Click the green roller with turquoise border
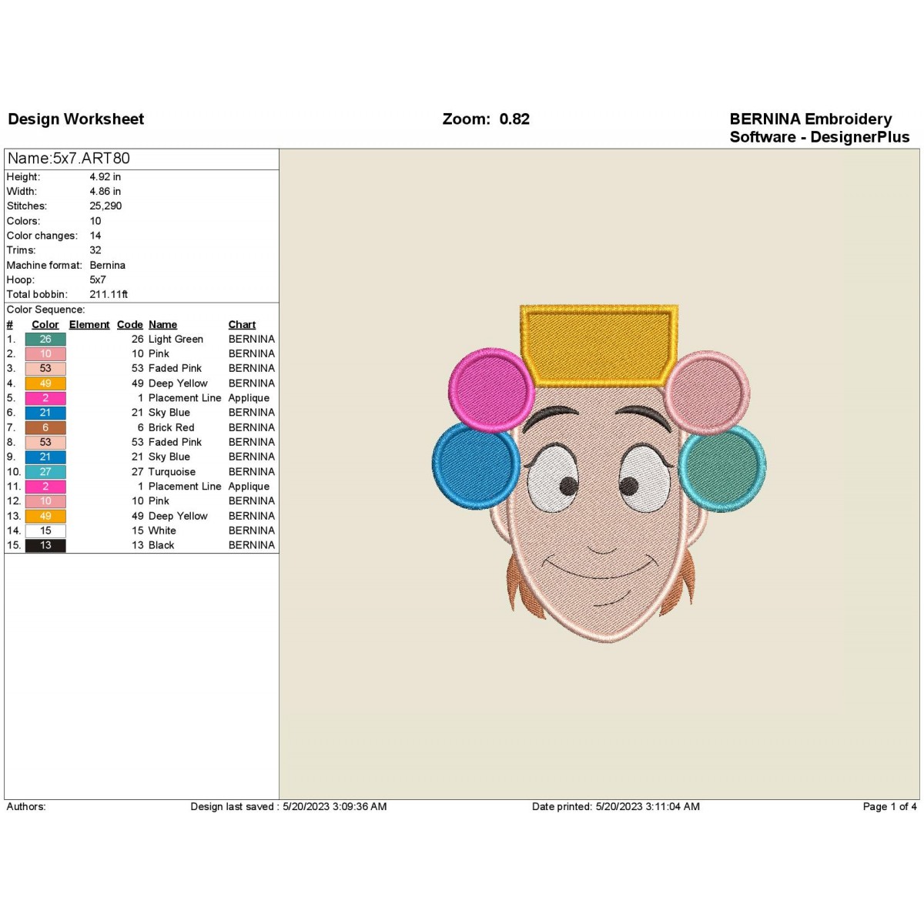The height and width of the screenshot is (924, 924). pos(722,468)
